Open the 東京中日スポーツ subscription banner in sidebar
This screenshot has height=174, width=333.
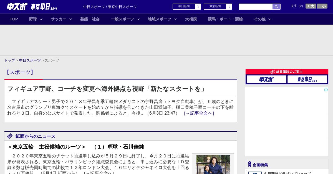tap(307, 80)
